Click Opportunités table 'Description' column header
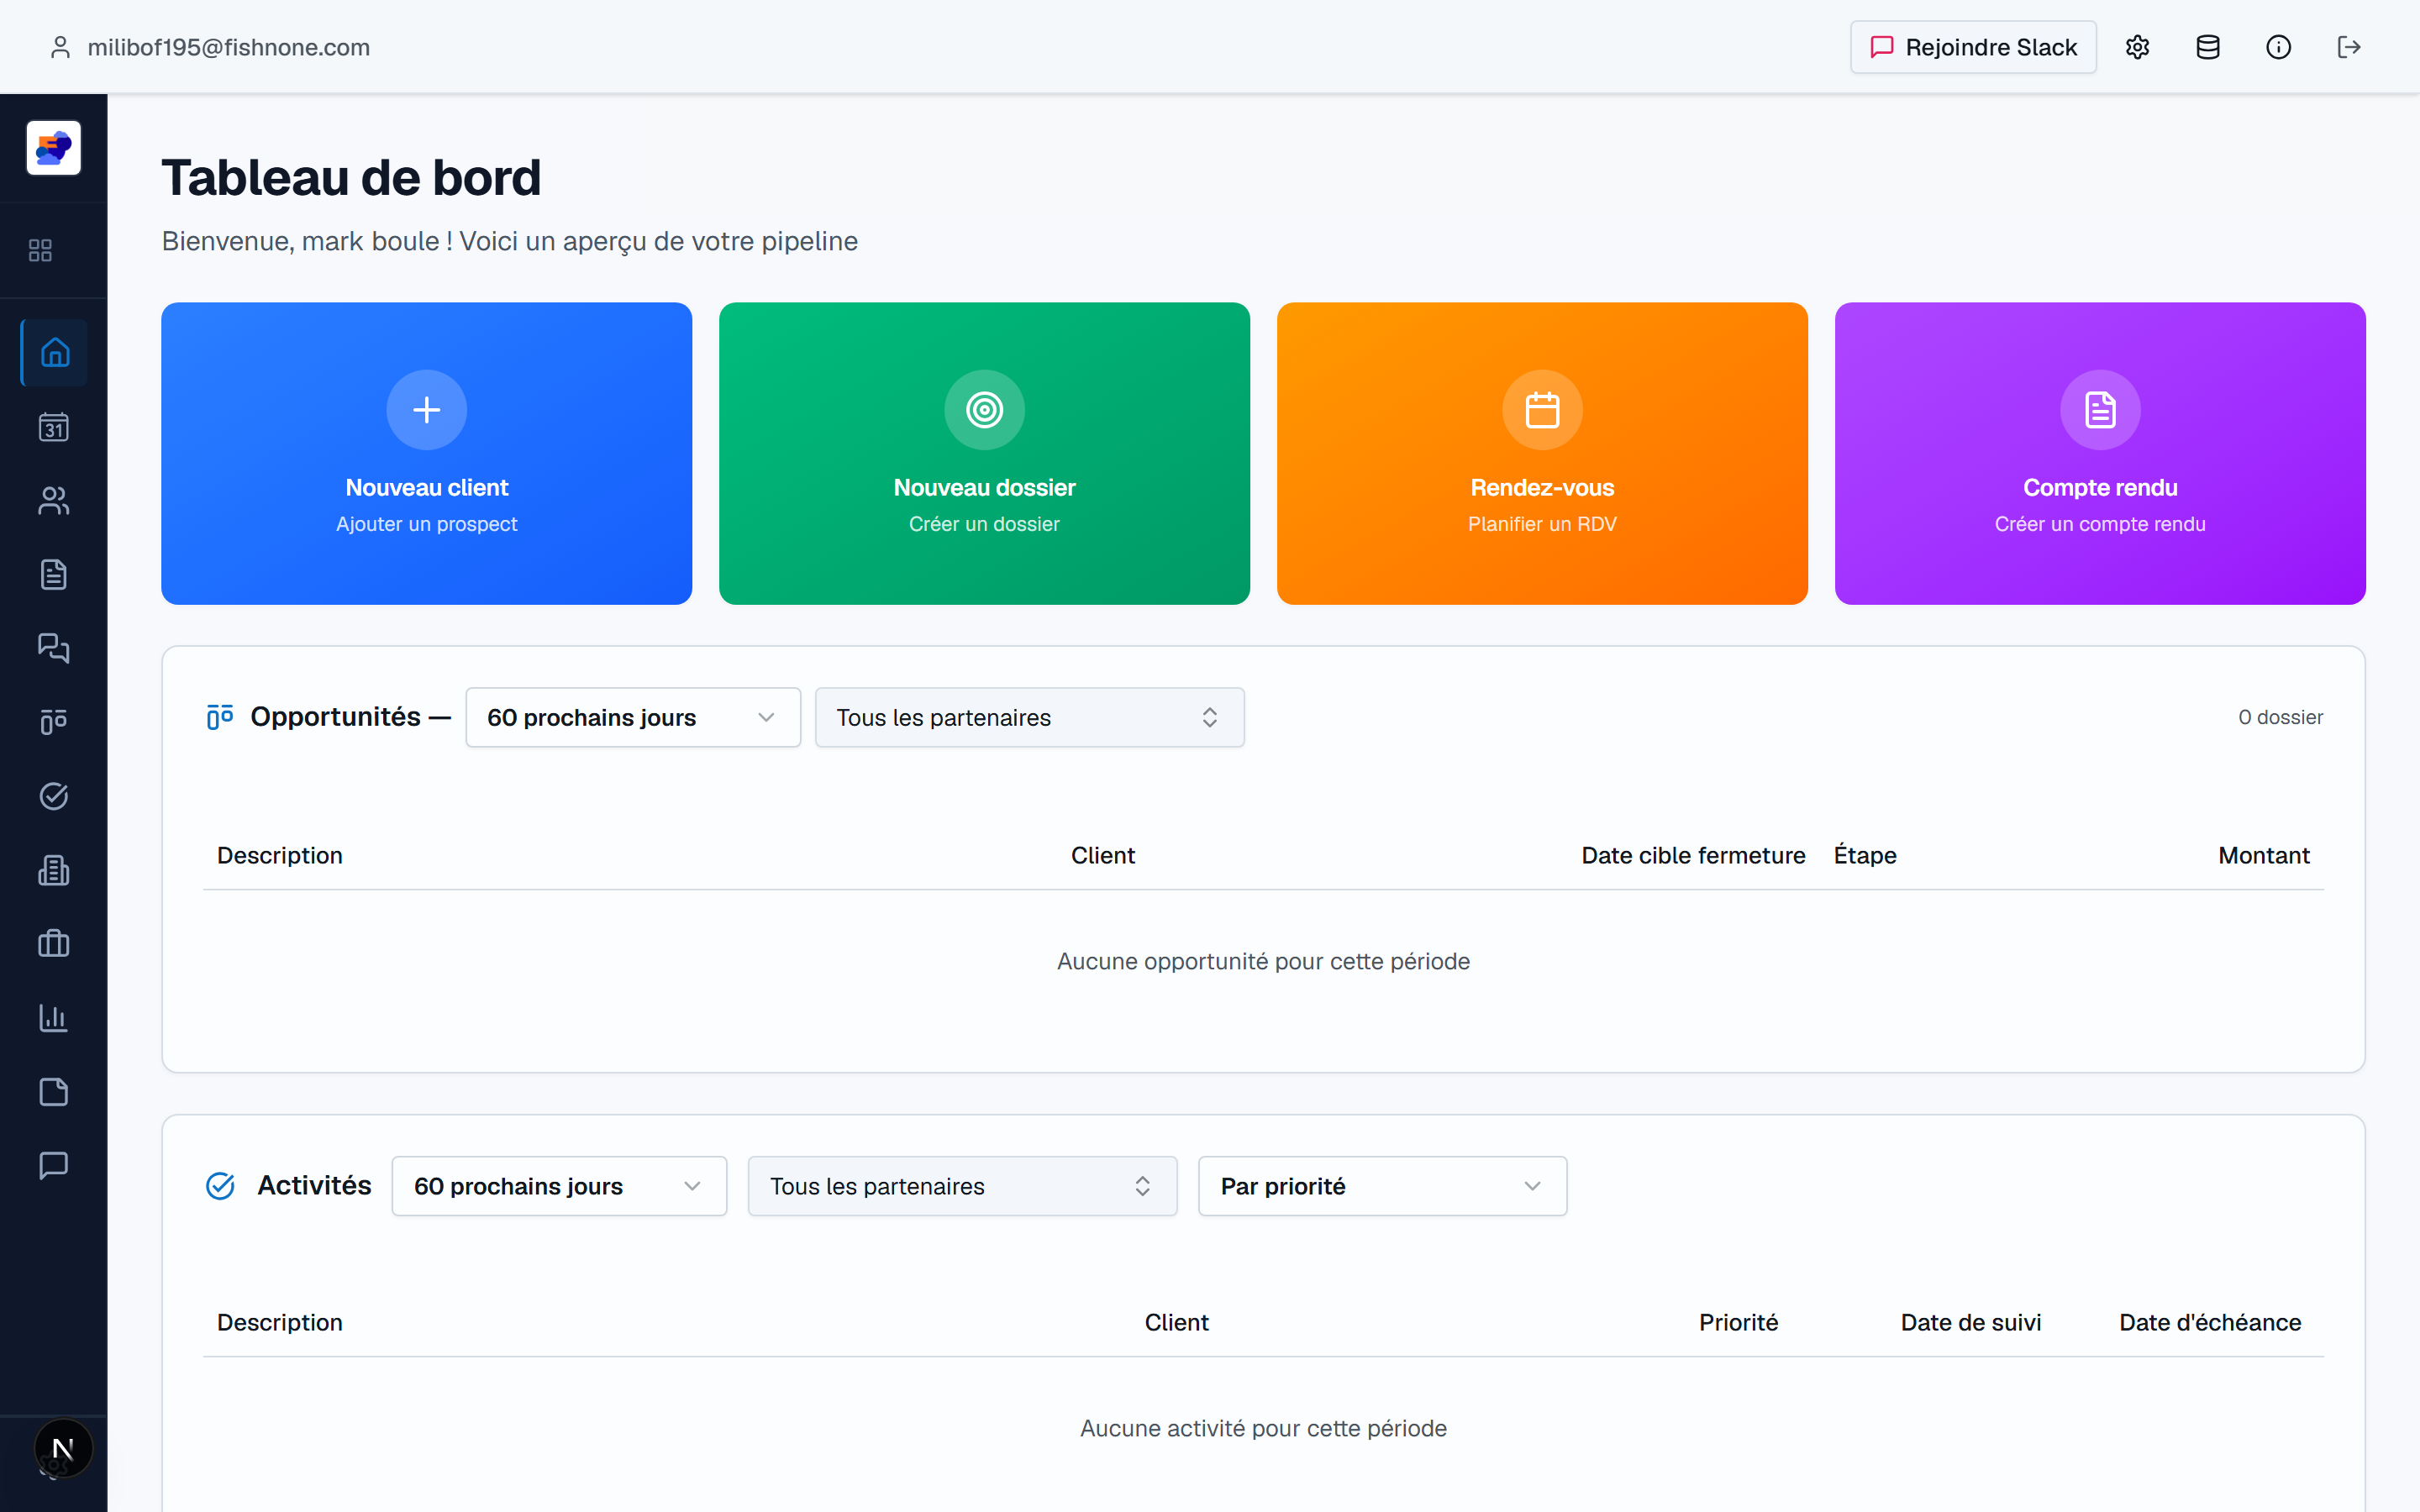 pyautogui.click(x=280, y=856)
